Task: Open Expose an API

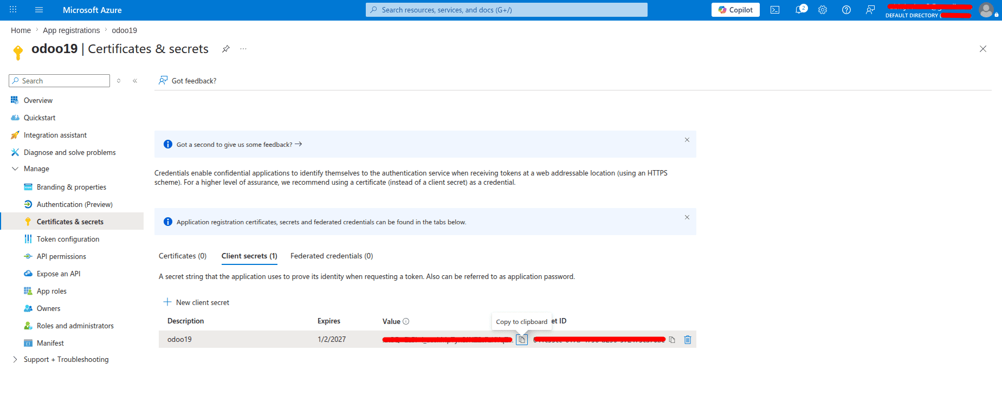Action: tap(58, 274)
